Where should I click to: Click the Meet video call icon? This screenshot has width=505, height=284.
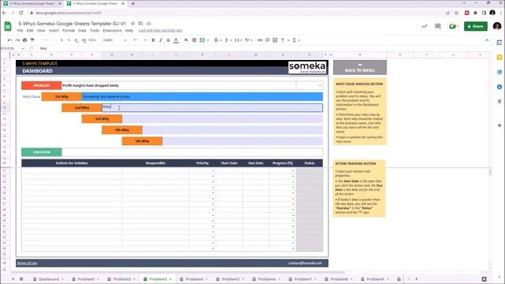pos(453,26)
